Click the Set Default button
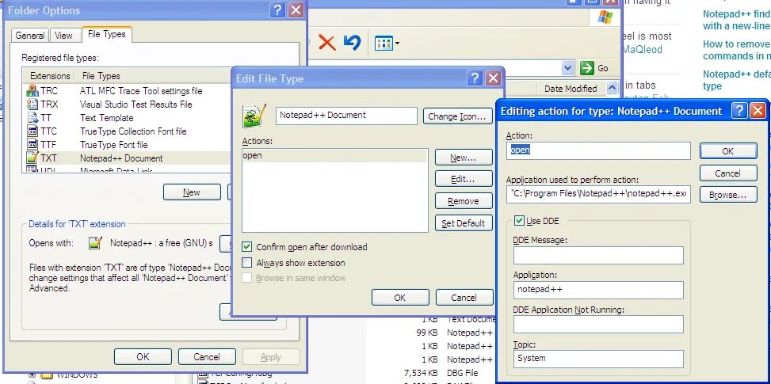 click(464, 223)
